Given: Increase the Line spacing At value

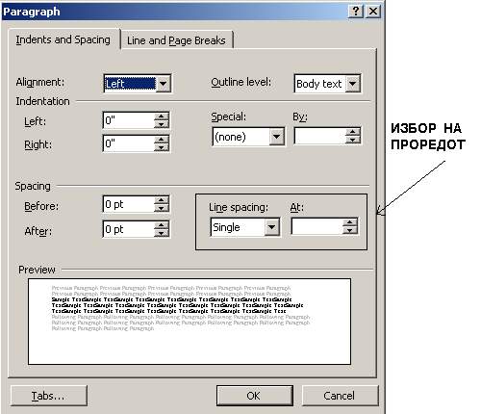Looking at the screenshot, I should tap(350, 222).
